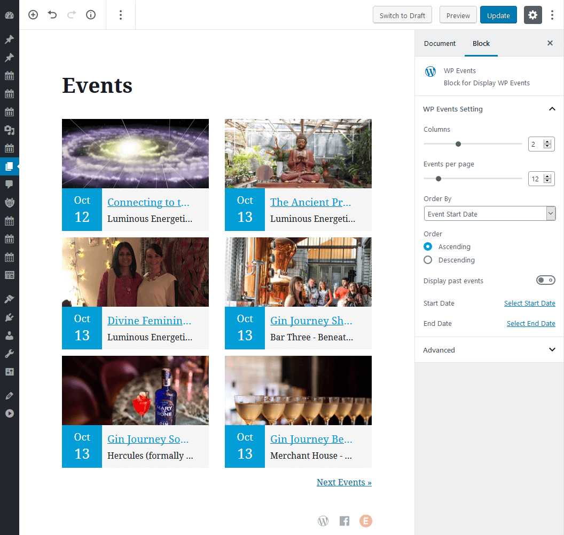Click the Update button
Screen dimensions: 564x535
[x=498, y=15]
